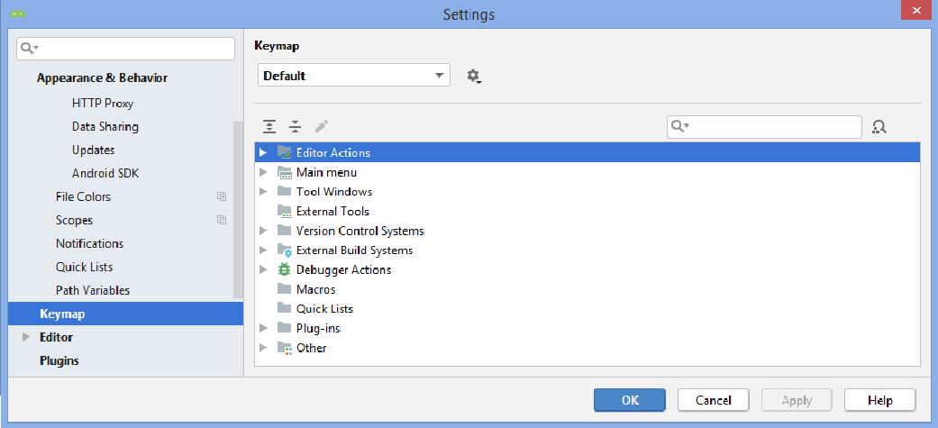Open the Default keymap dropdown
Viewport: 938px width, 428px height.
point(353,76)
